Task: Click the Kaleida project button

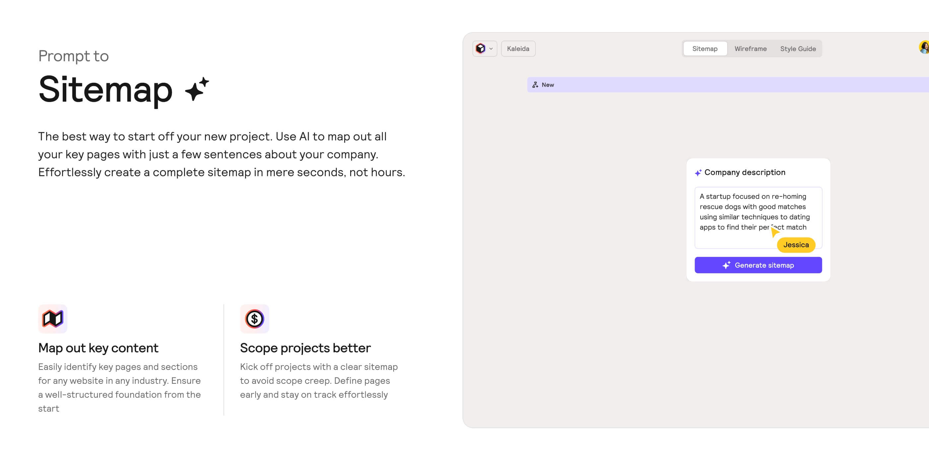Action: (518, 49)
